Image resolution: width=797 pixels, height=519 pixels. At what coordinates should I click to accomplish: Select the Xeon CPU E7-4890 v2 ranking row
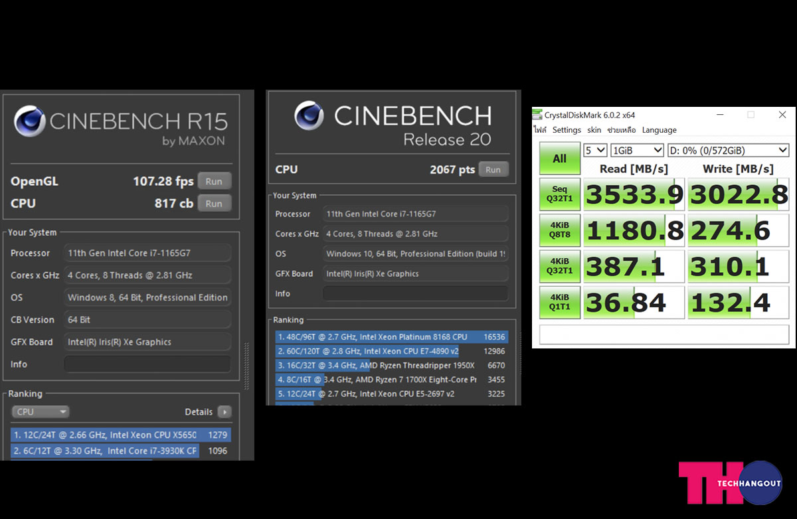pyautogui.click(x=391, y=351)
